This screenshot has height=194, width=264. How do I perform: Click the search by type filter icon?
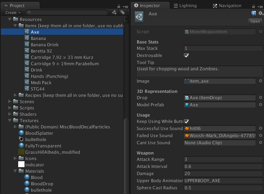(x=114, y=13)
